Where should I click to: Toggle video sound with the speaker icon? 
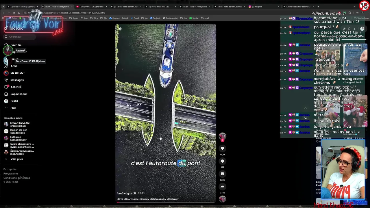pyautogui.click(x=120, y=29)
